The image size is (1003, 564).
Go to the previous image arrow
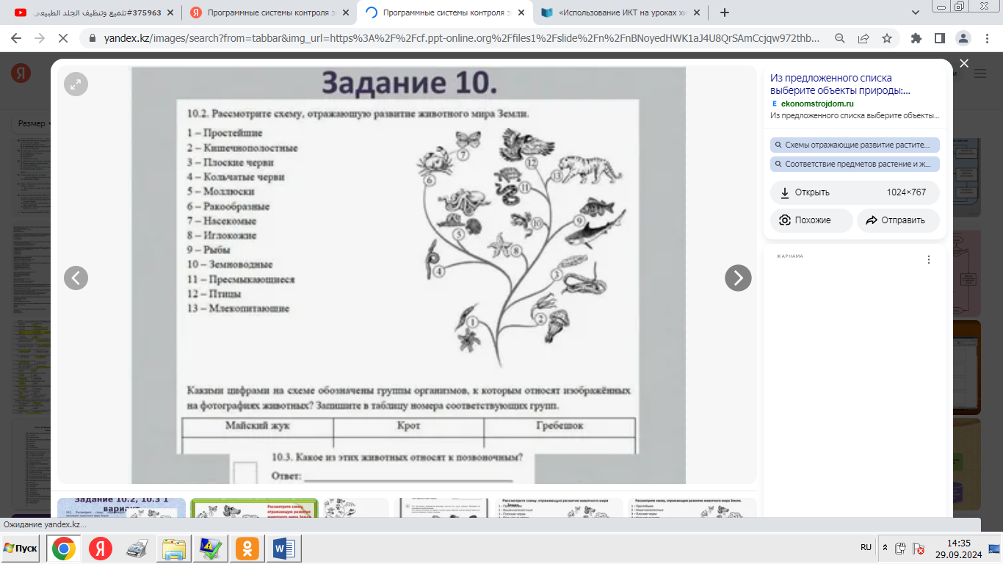tap(76, 278)
